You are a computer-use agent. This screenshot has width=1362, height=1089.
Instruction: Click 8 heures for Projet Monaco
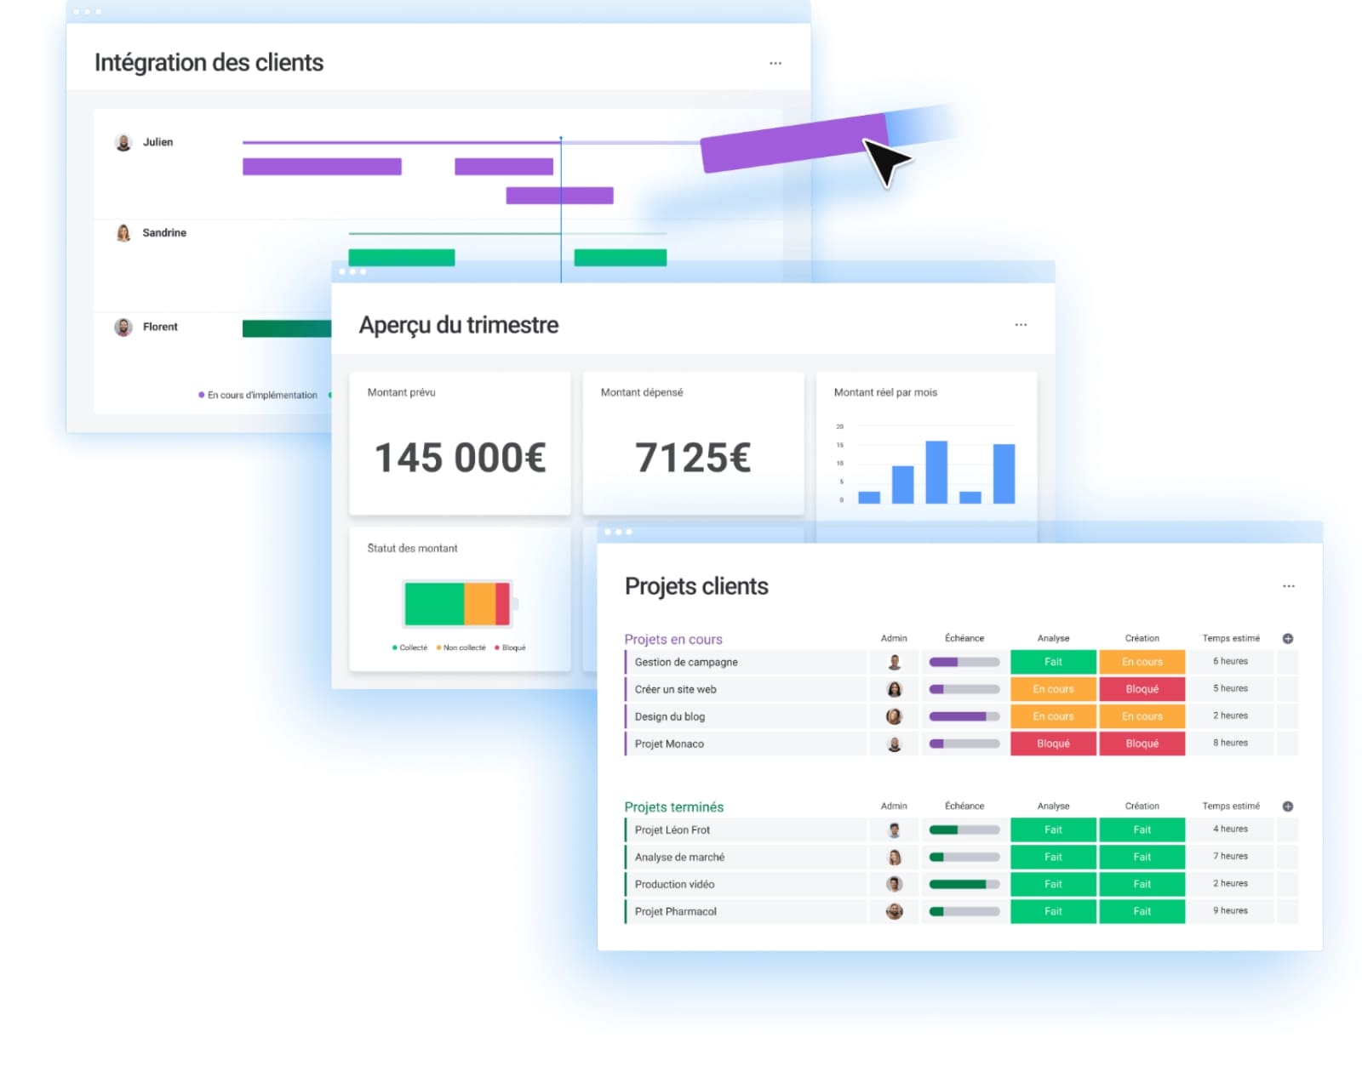pyautogui.click(x=1230, y=743)
